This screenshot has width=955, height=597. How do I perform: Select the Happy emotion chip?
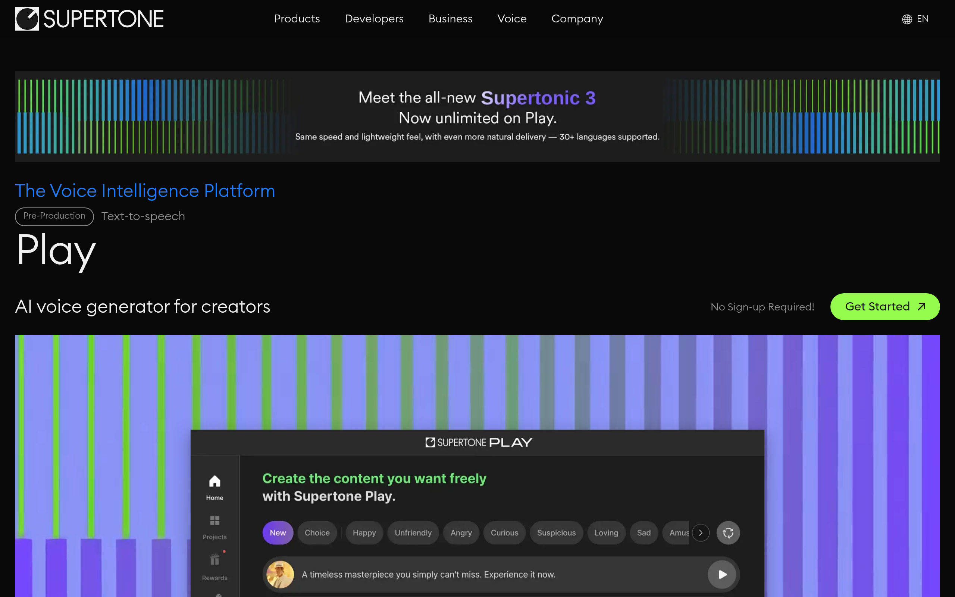[x=364, y=533]
